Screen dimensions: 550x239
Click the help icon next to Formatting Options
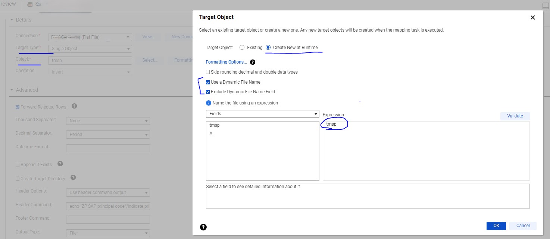(253, 62)
